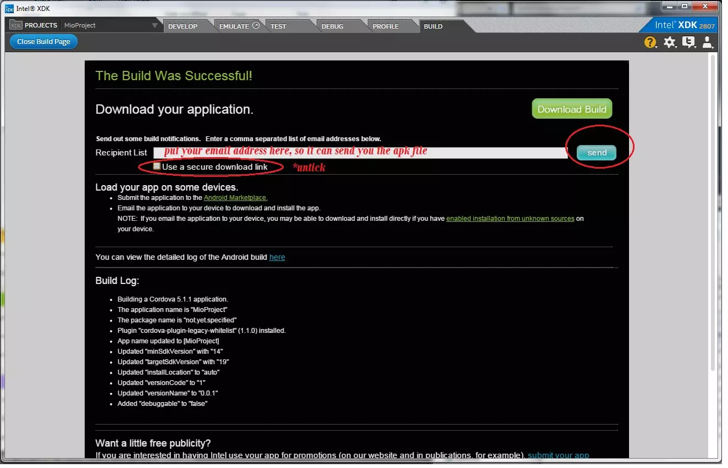
Task: Click the send button
Action: click(597, 153)
